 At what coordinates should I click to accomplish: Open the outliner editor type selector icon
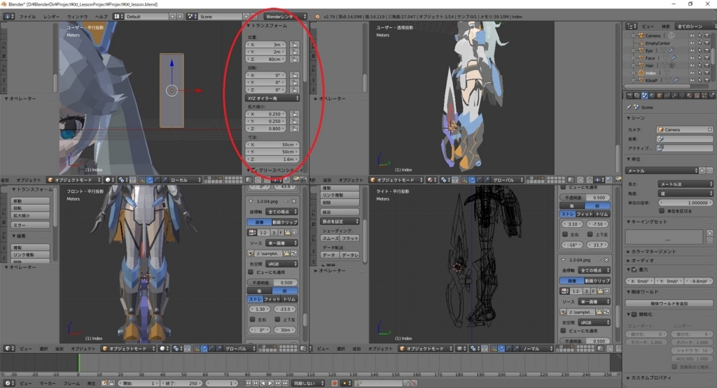(632, 26)
